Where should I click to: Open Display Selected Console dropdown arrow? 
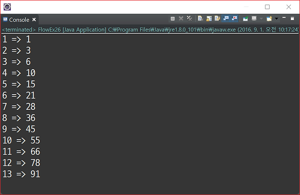(x=261, y=19)
